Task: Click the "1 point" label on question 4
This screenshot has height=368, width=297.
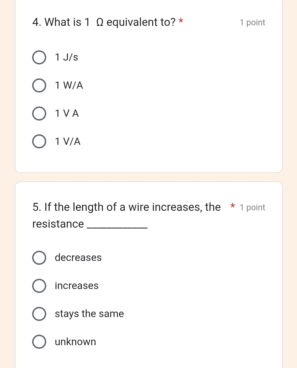Action: pos(252,23)
